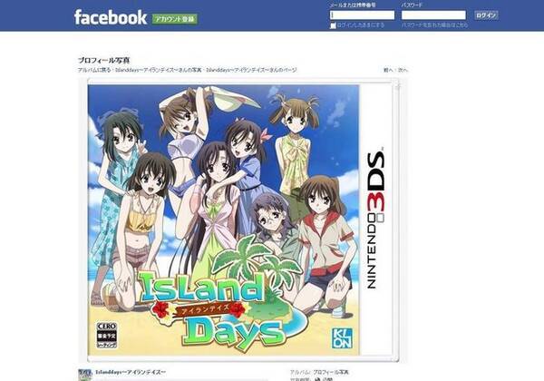Open the forgot password link

434,25
